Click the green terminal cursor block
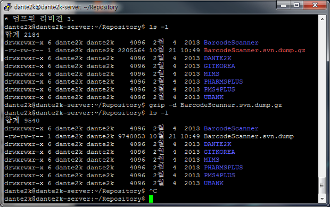Screen dimensions: 330x207 coord(151,199)
